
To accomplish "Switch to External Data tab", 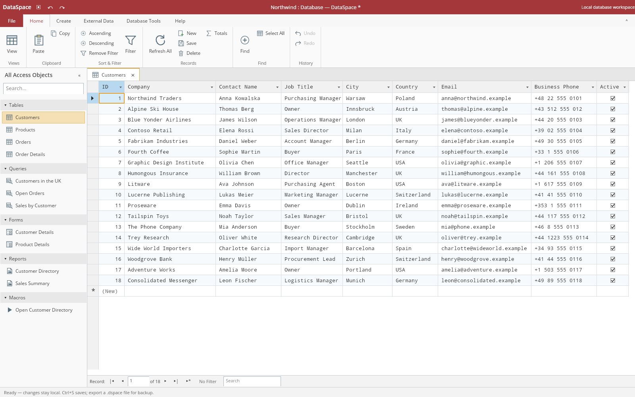I will [x=98, y=21].
